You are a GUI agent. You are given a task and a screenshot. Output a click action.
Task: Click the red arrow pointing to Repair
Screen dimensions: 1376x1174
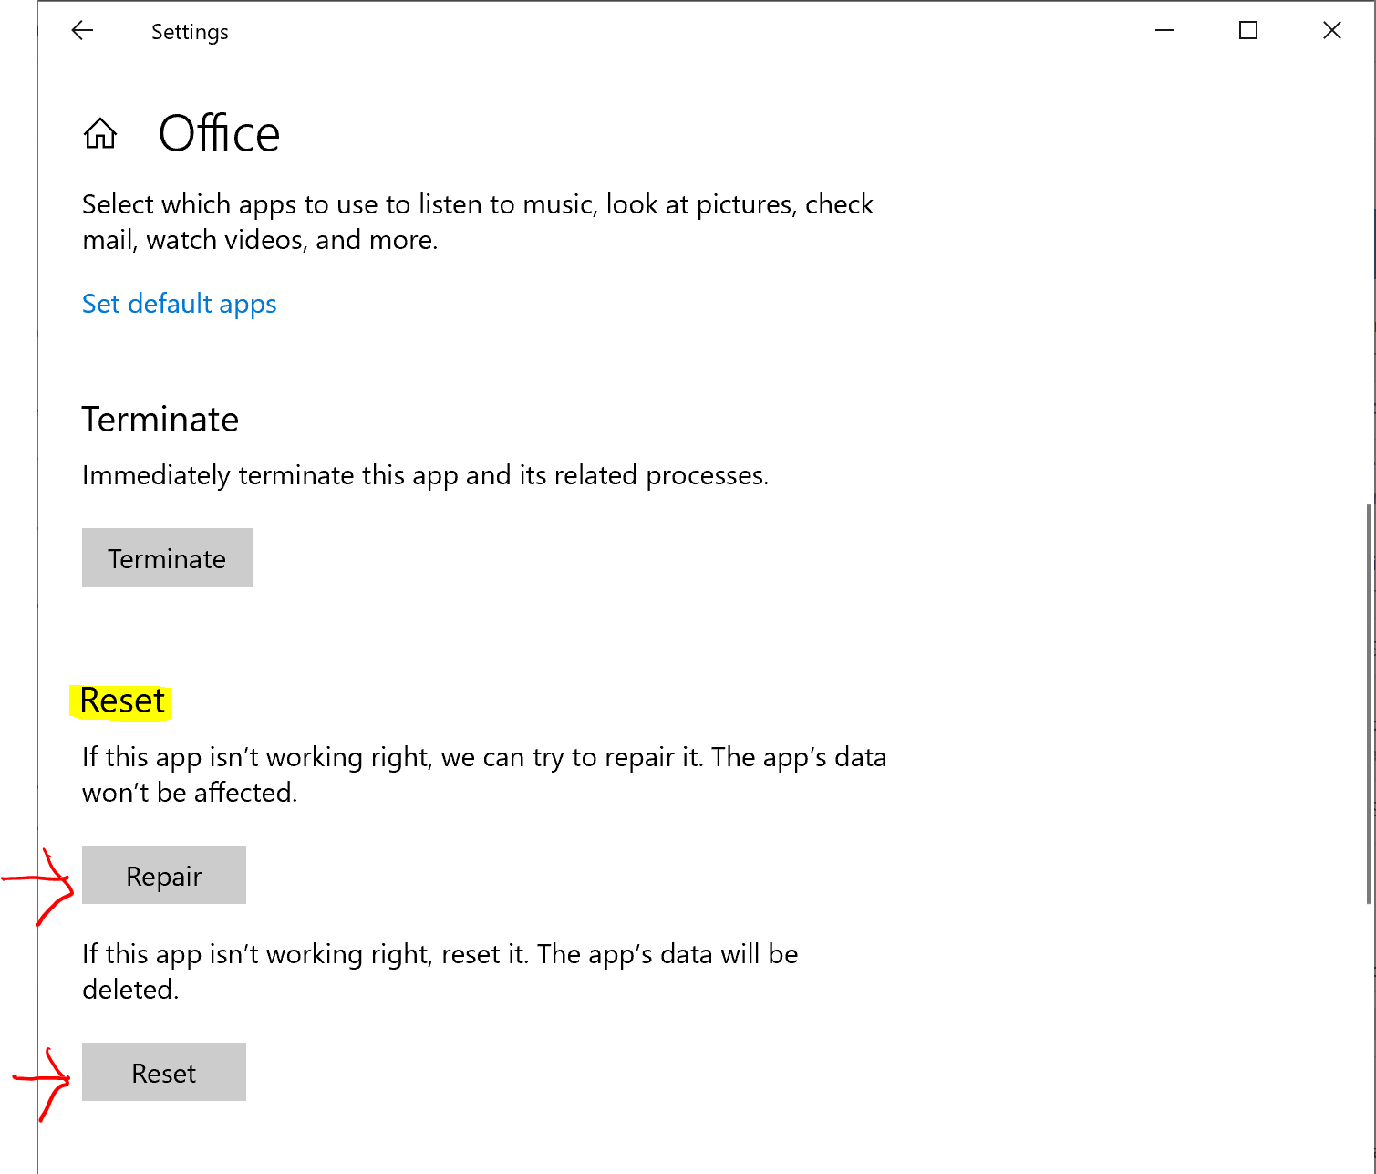38,885
